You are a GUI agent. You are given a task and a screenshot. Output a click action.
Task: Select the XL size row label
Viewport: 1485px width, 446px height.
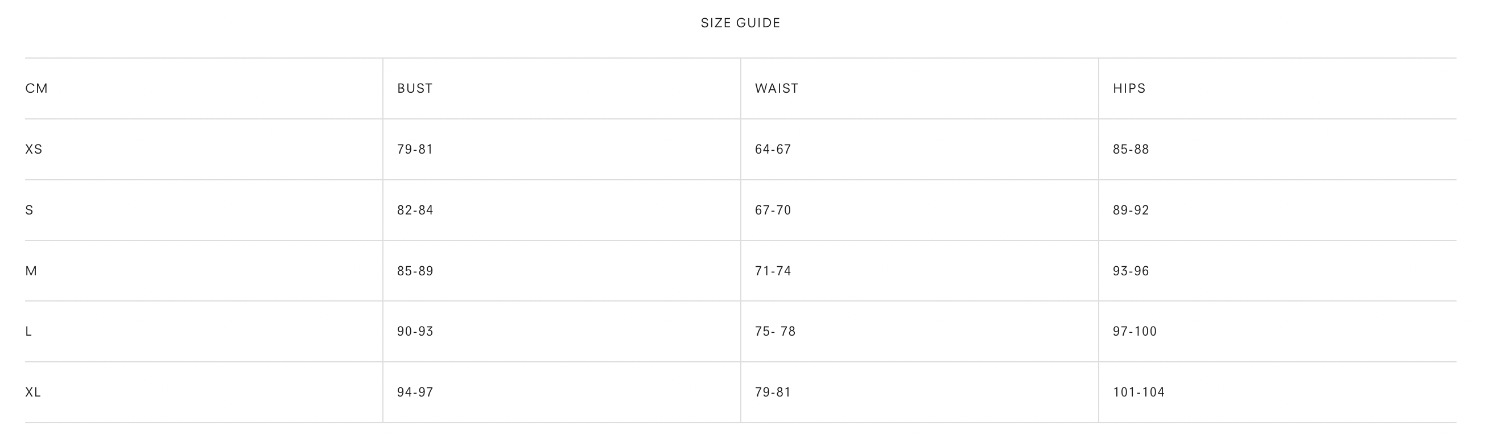pos(33,393)
